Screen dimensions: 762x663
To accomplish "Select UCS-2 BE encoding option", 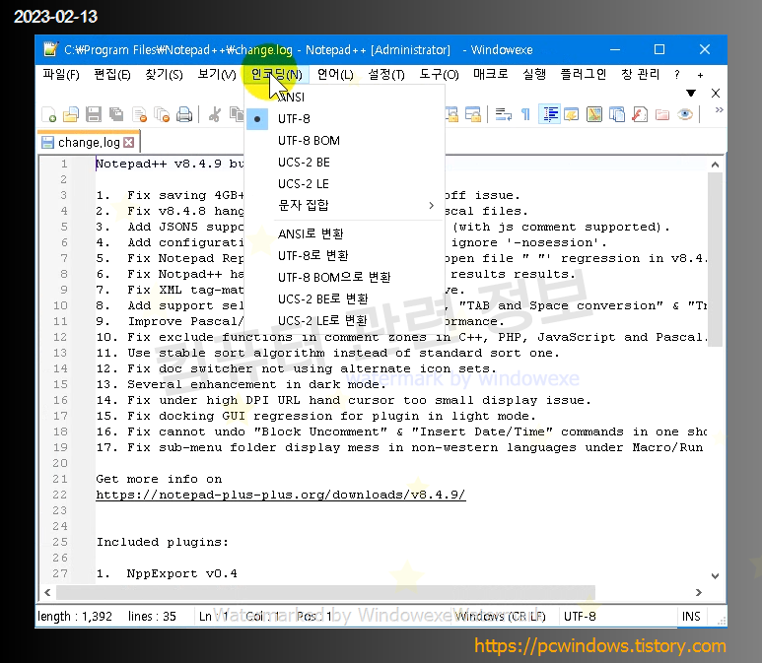I will 345,163.
